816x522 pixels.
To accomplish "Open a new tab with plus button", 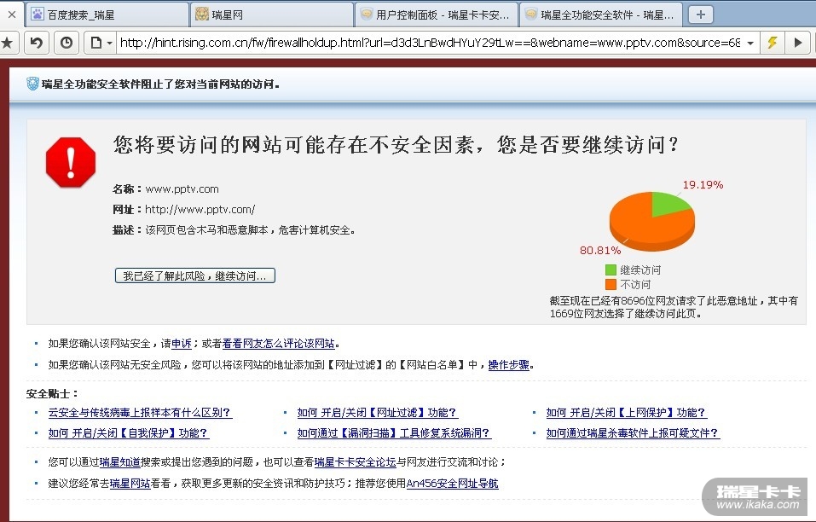I will [x=701, y=14].
